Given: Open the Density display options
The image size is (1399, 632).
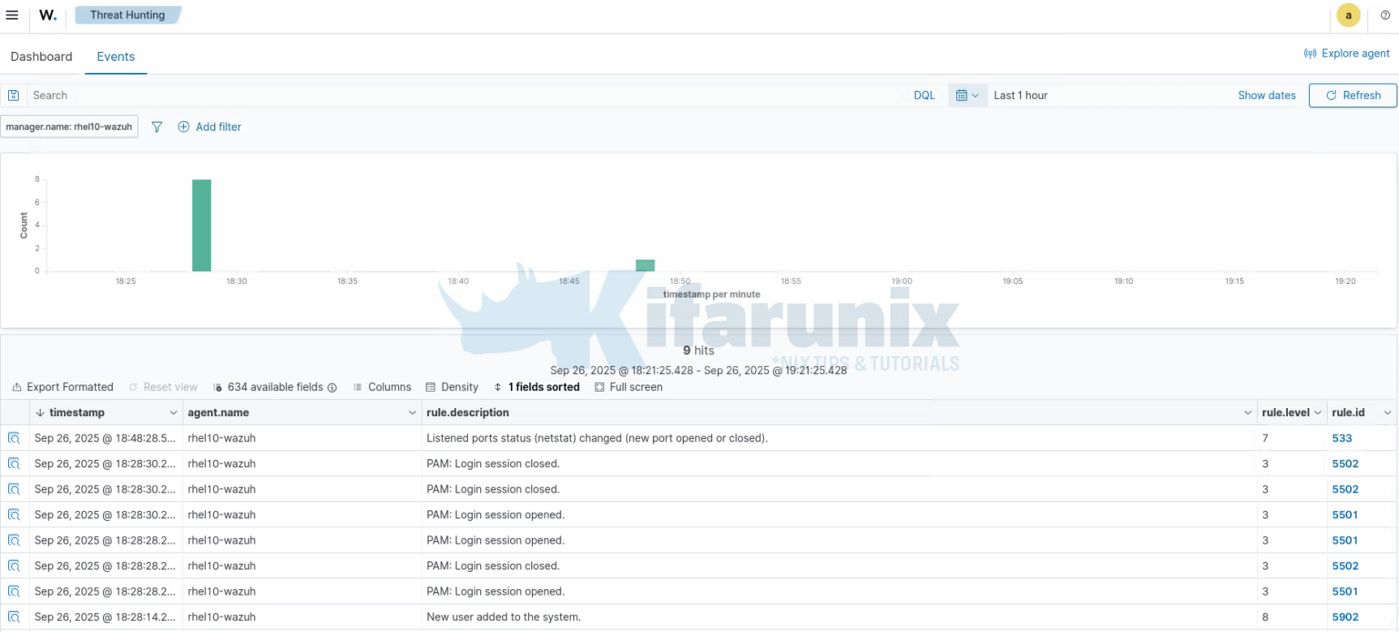Looking at the screenshot, I should pos(452,387).
